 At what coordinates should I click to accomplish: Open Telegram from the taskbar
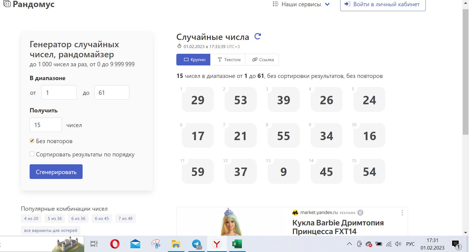(x=196, y=244)
